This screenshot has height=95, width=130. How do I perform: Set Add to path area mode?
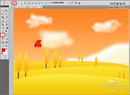tap(70, 3)
